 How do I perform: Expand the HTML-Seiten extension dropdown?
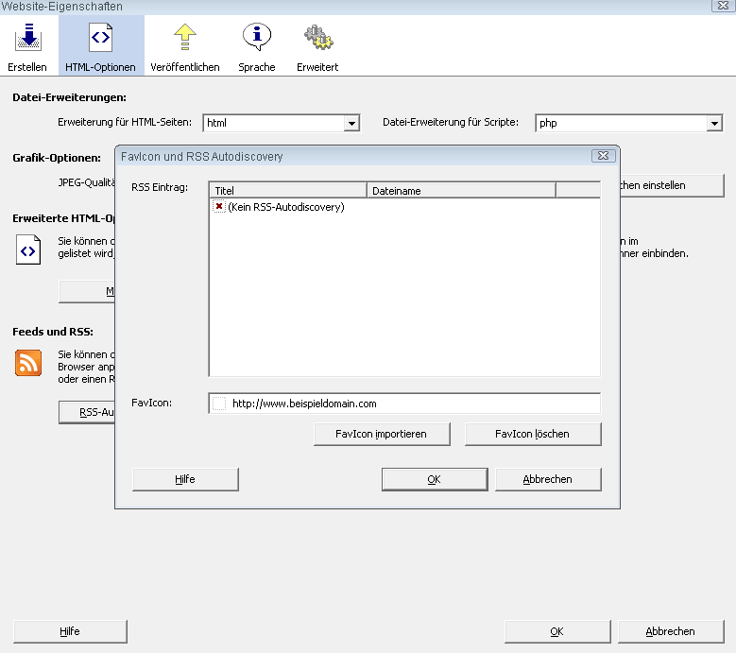[x=351, y=123]
